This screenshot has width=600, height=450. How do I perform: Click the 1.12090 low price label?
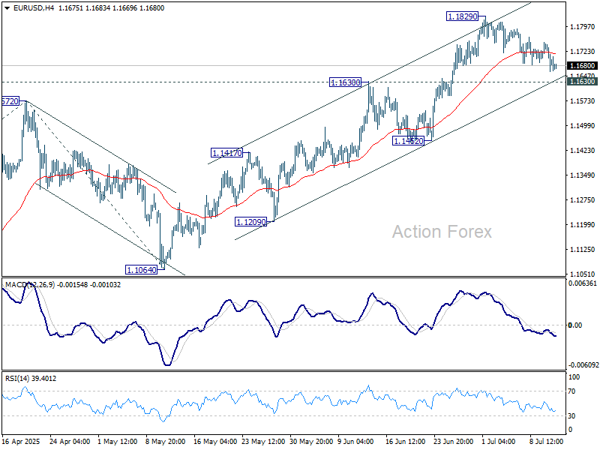[x=250, y=222]
